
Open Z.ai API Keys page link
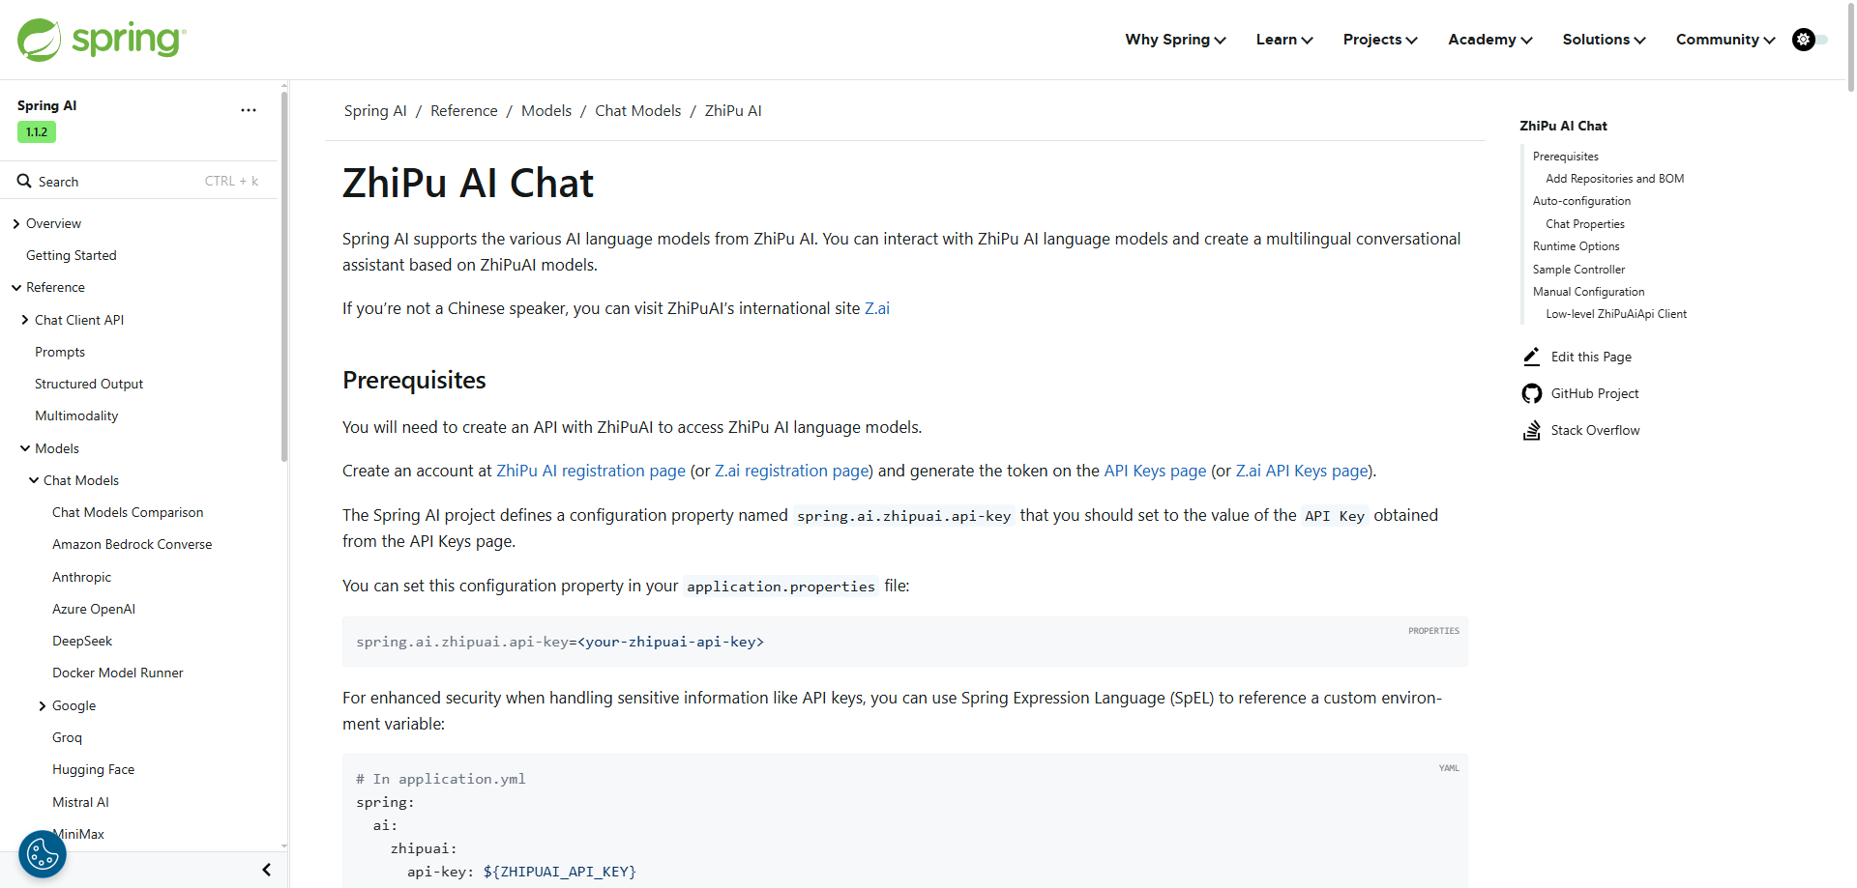coord(1303,471)
